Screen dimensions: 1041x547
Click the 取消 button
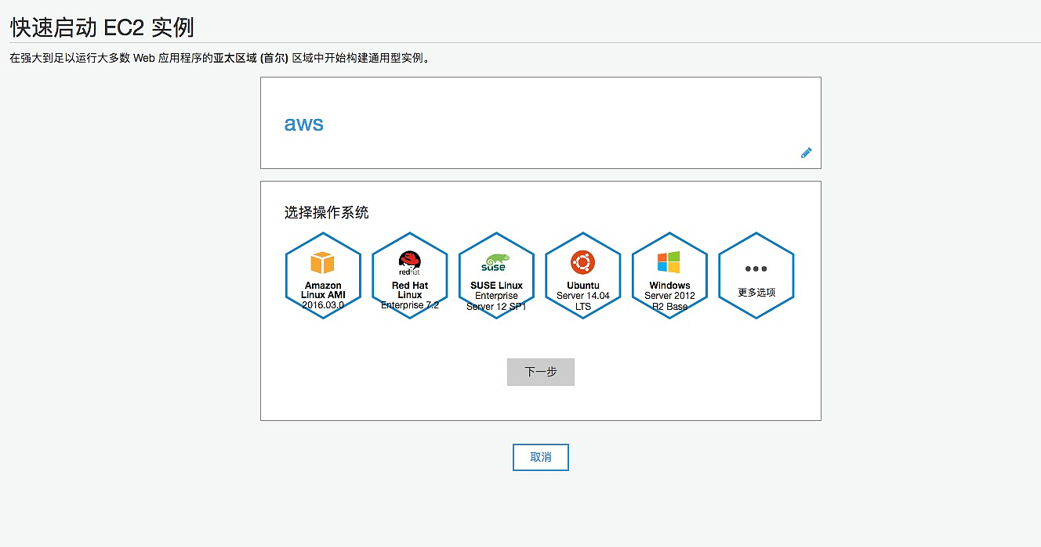pos(541,458)
